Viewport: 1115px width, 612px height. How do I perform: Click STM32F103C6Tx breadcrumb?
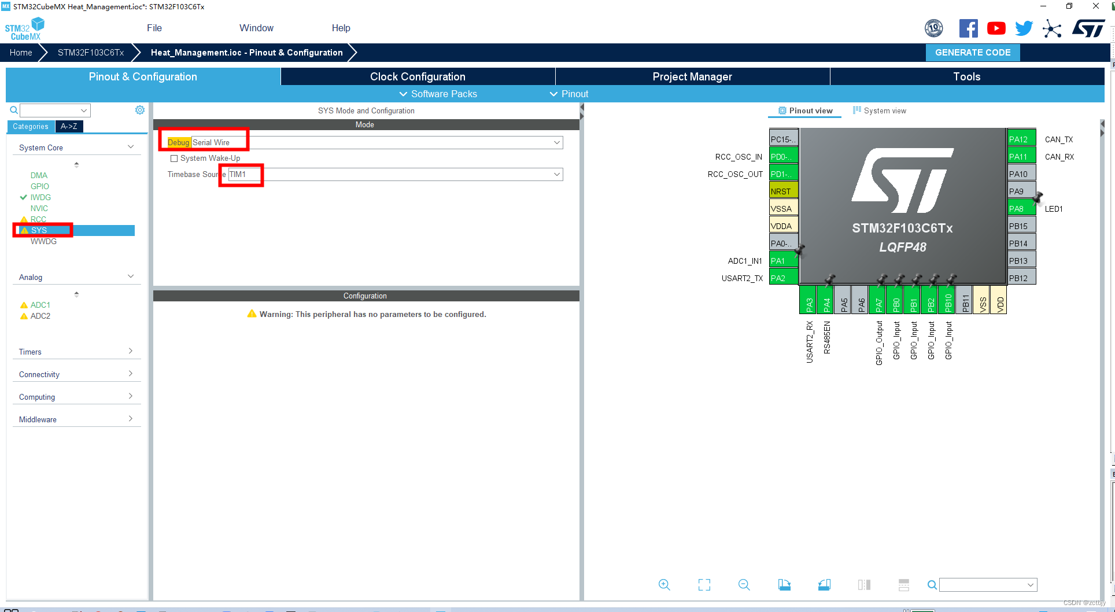(91, 52)
